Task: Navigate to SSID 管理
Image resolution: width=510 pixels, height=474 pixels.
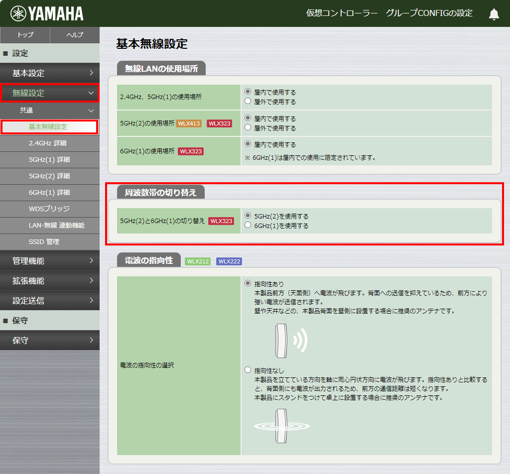Action: click(49, 242)
